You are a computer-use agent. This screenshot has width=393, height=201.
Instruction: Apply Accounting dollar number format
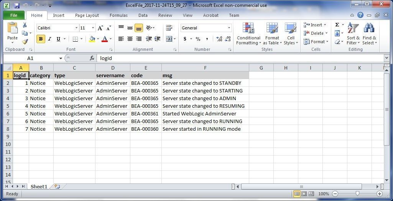click(x=185, y=39)
